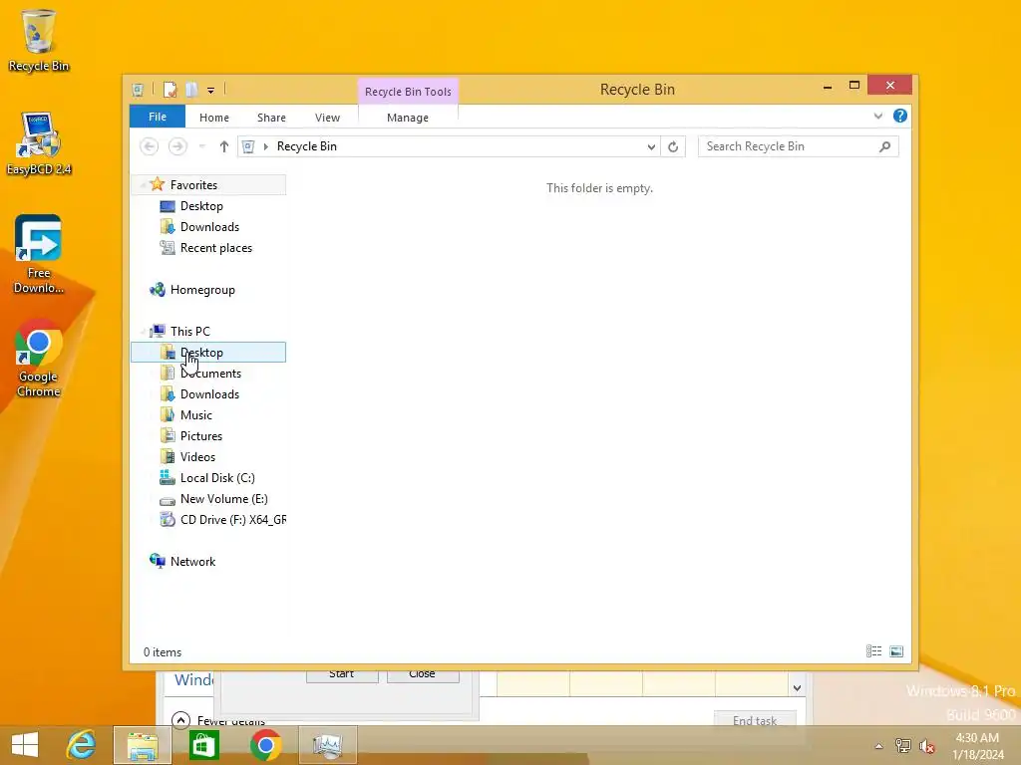The height and width of the screenshot is (765, 1021).
Task: Click End task in Task Manager
Action: coord(755,719)
